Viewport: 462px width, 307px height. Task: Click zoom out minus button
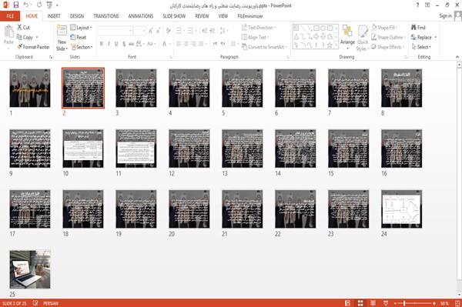(x=396, y=303)
